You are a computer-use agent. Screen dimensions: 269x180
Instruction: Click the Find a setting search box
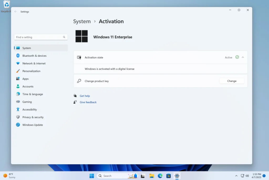39,37
